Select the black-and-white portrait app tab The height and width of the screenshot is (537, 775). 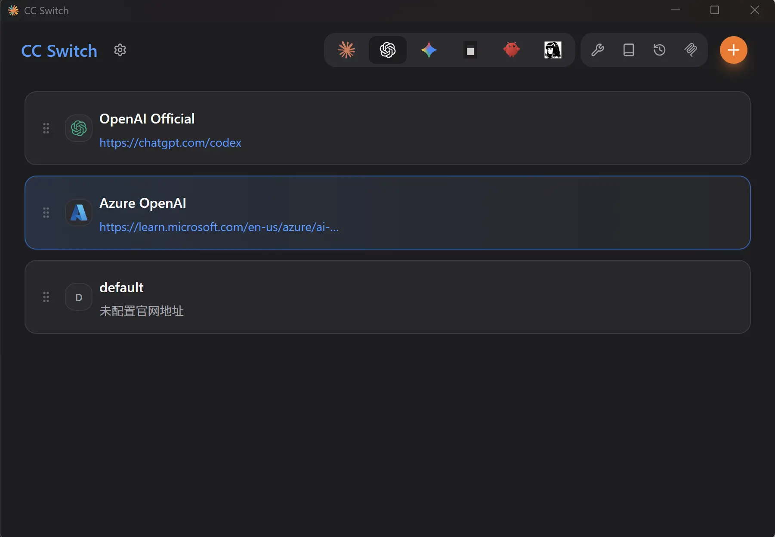click(553, 50)
